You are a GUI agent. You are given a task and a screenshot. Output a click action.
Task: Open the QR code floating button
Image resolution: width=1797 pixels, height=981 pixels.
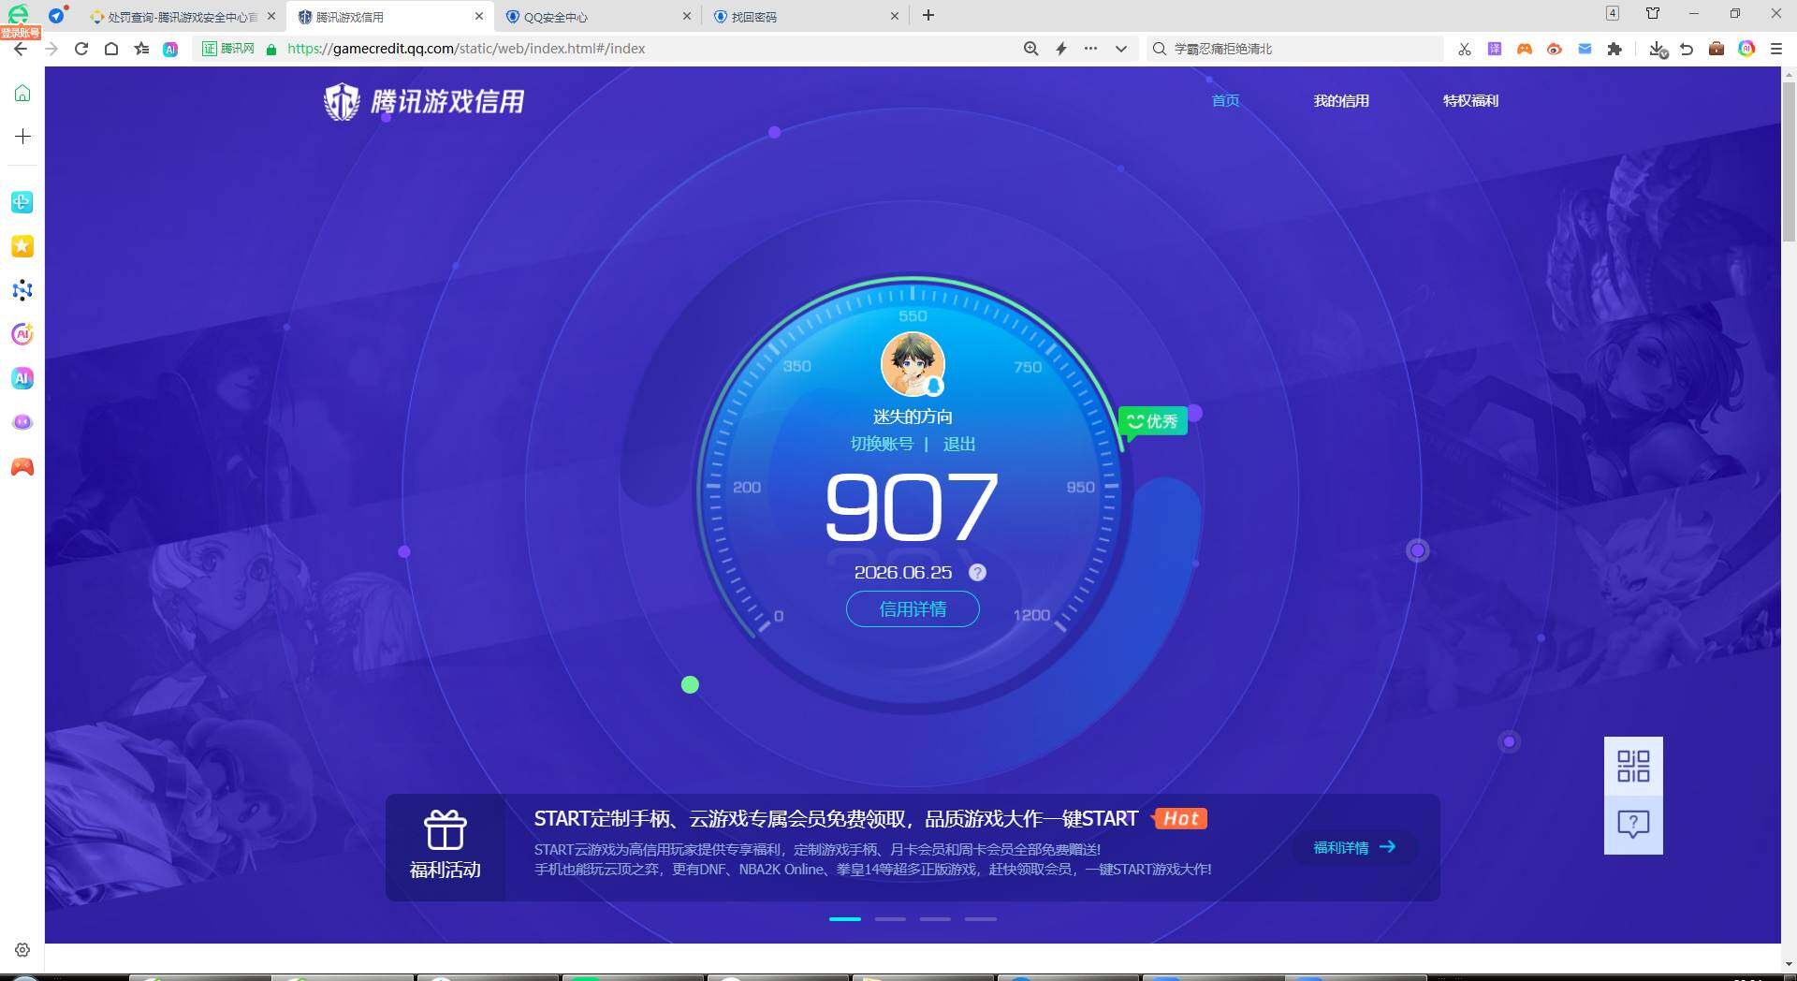[1633, 766]
